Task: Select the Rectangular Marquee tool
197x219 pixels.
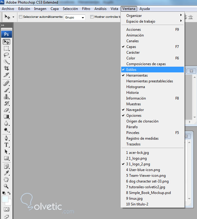Action: pos(6,48)
